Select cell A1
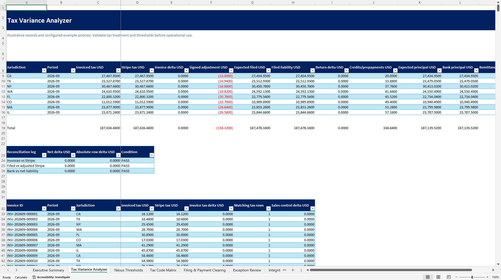This screenshot has width=501, height=280. pyautogui.click(x=26, y=8)
